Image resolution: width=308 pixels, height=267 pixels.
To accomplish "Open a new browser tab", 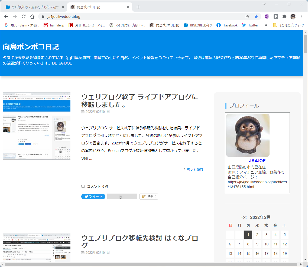I will [x=138, y=7].
